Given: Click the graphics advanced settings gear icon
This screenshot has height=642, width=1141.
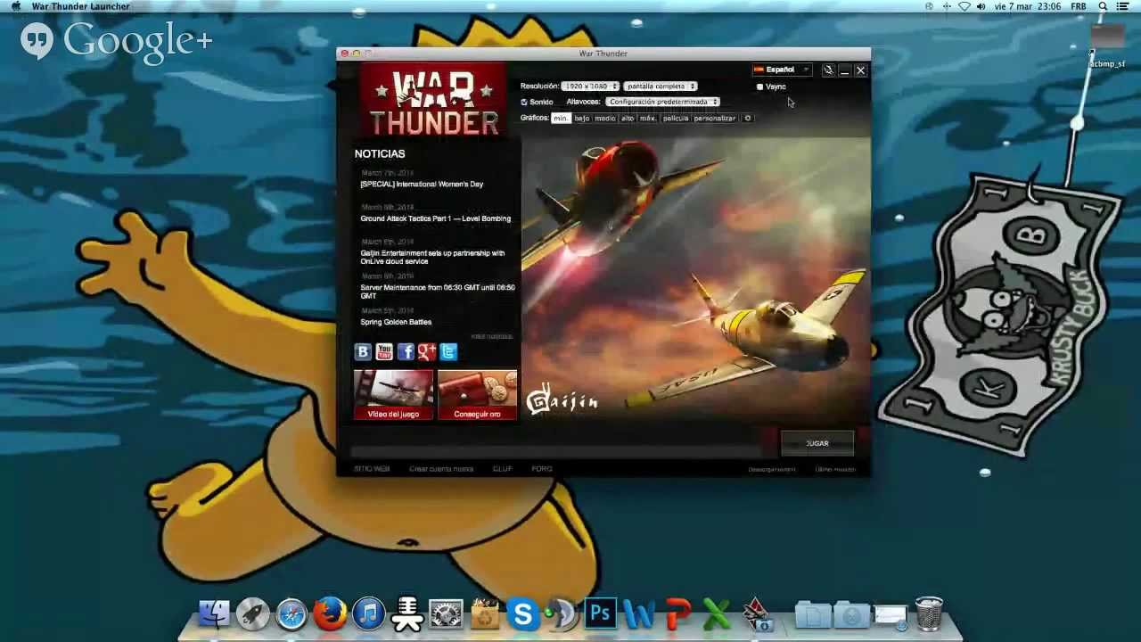Looking at the screenshot, I should pos(748,118).
